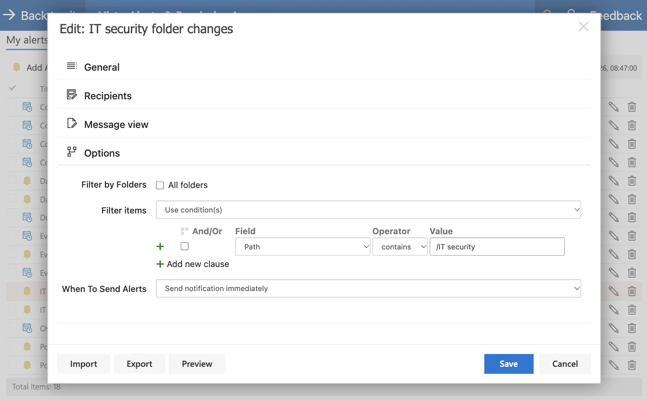The width and height of the screenshot is (647, 401).
Task: Click the group icon next to And/Or header
Action: (184, 231)
